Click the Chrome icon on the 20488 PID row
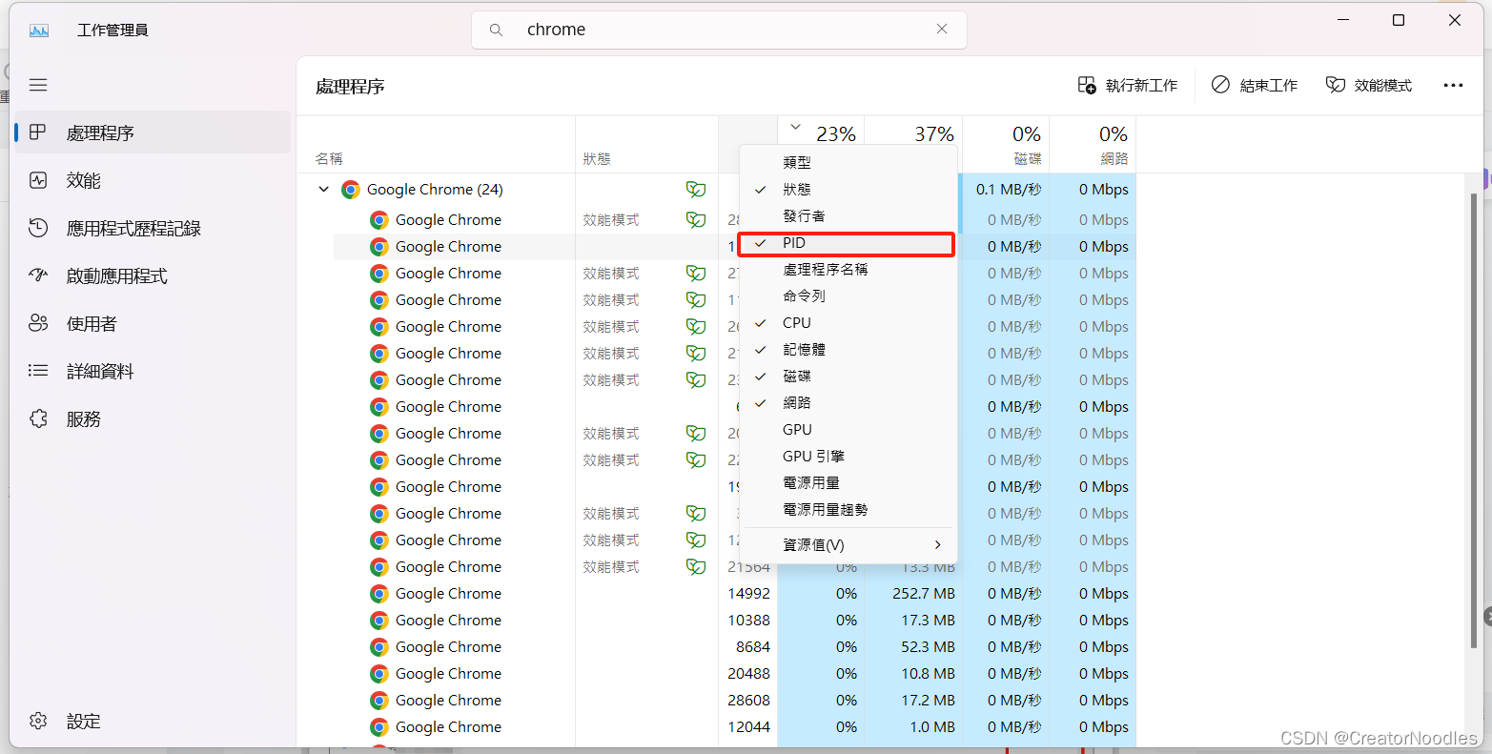The height and width of the screenshot is (754, 1492). coord(379,674)
